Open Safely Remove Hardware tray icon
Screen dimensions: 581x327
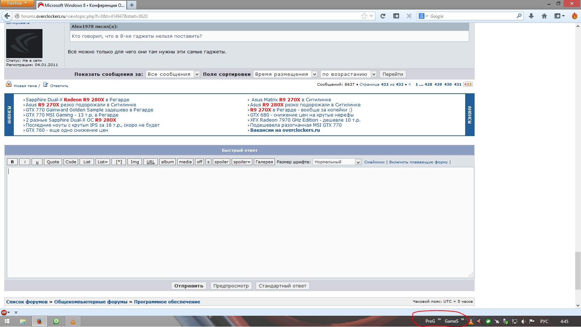tap(505, 321)
